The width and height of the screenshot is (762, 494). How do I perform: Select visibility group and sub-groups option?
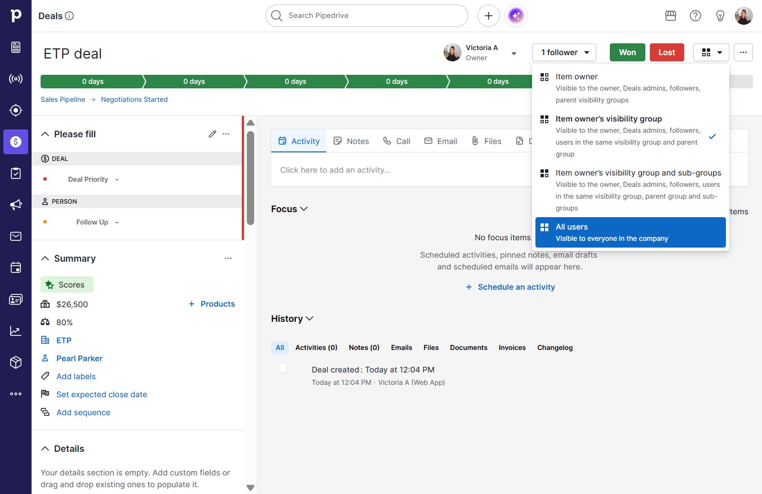631,190
